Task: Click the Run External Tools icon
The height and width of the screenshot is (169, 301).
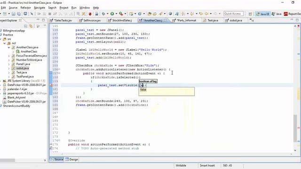Action: click(121, 14)
